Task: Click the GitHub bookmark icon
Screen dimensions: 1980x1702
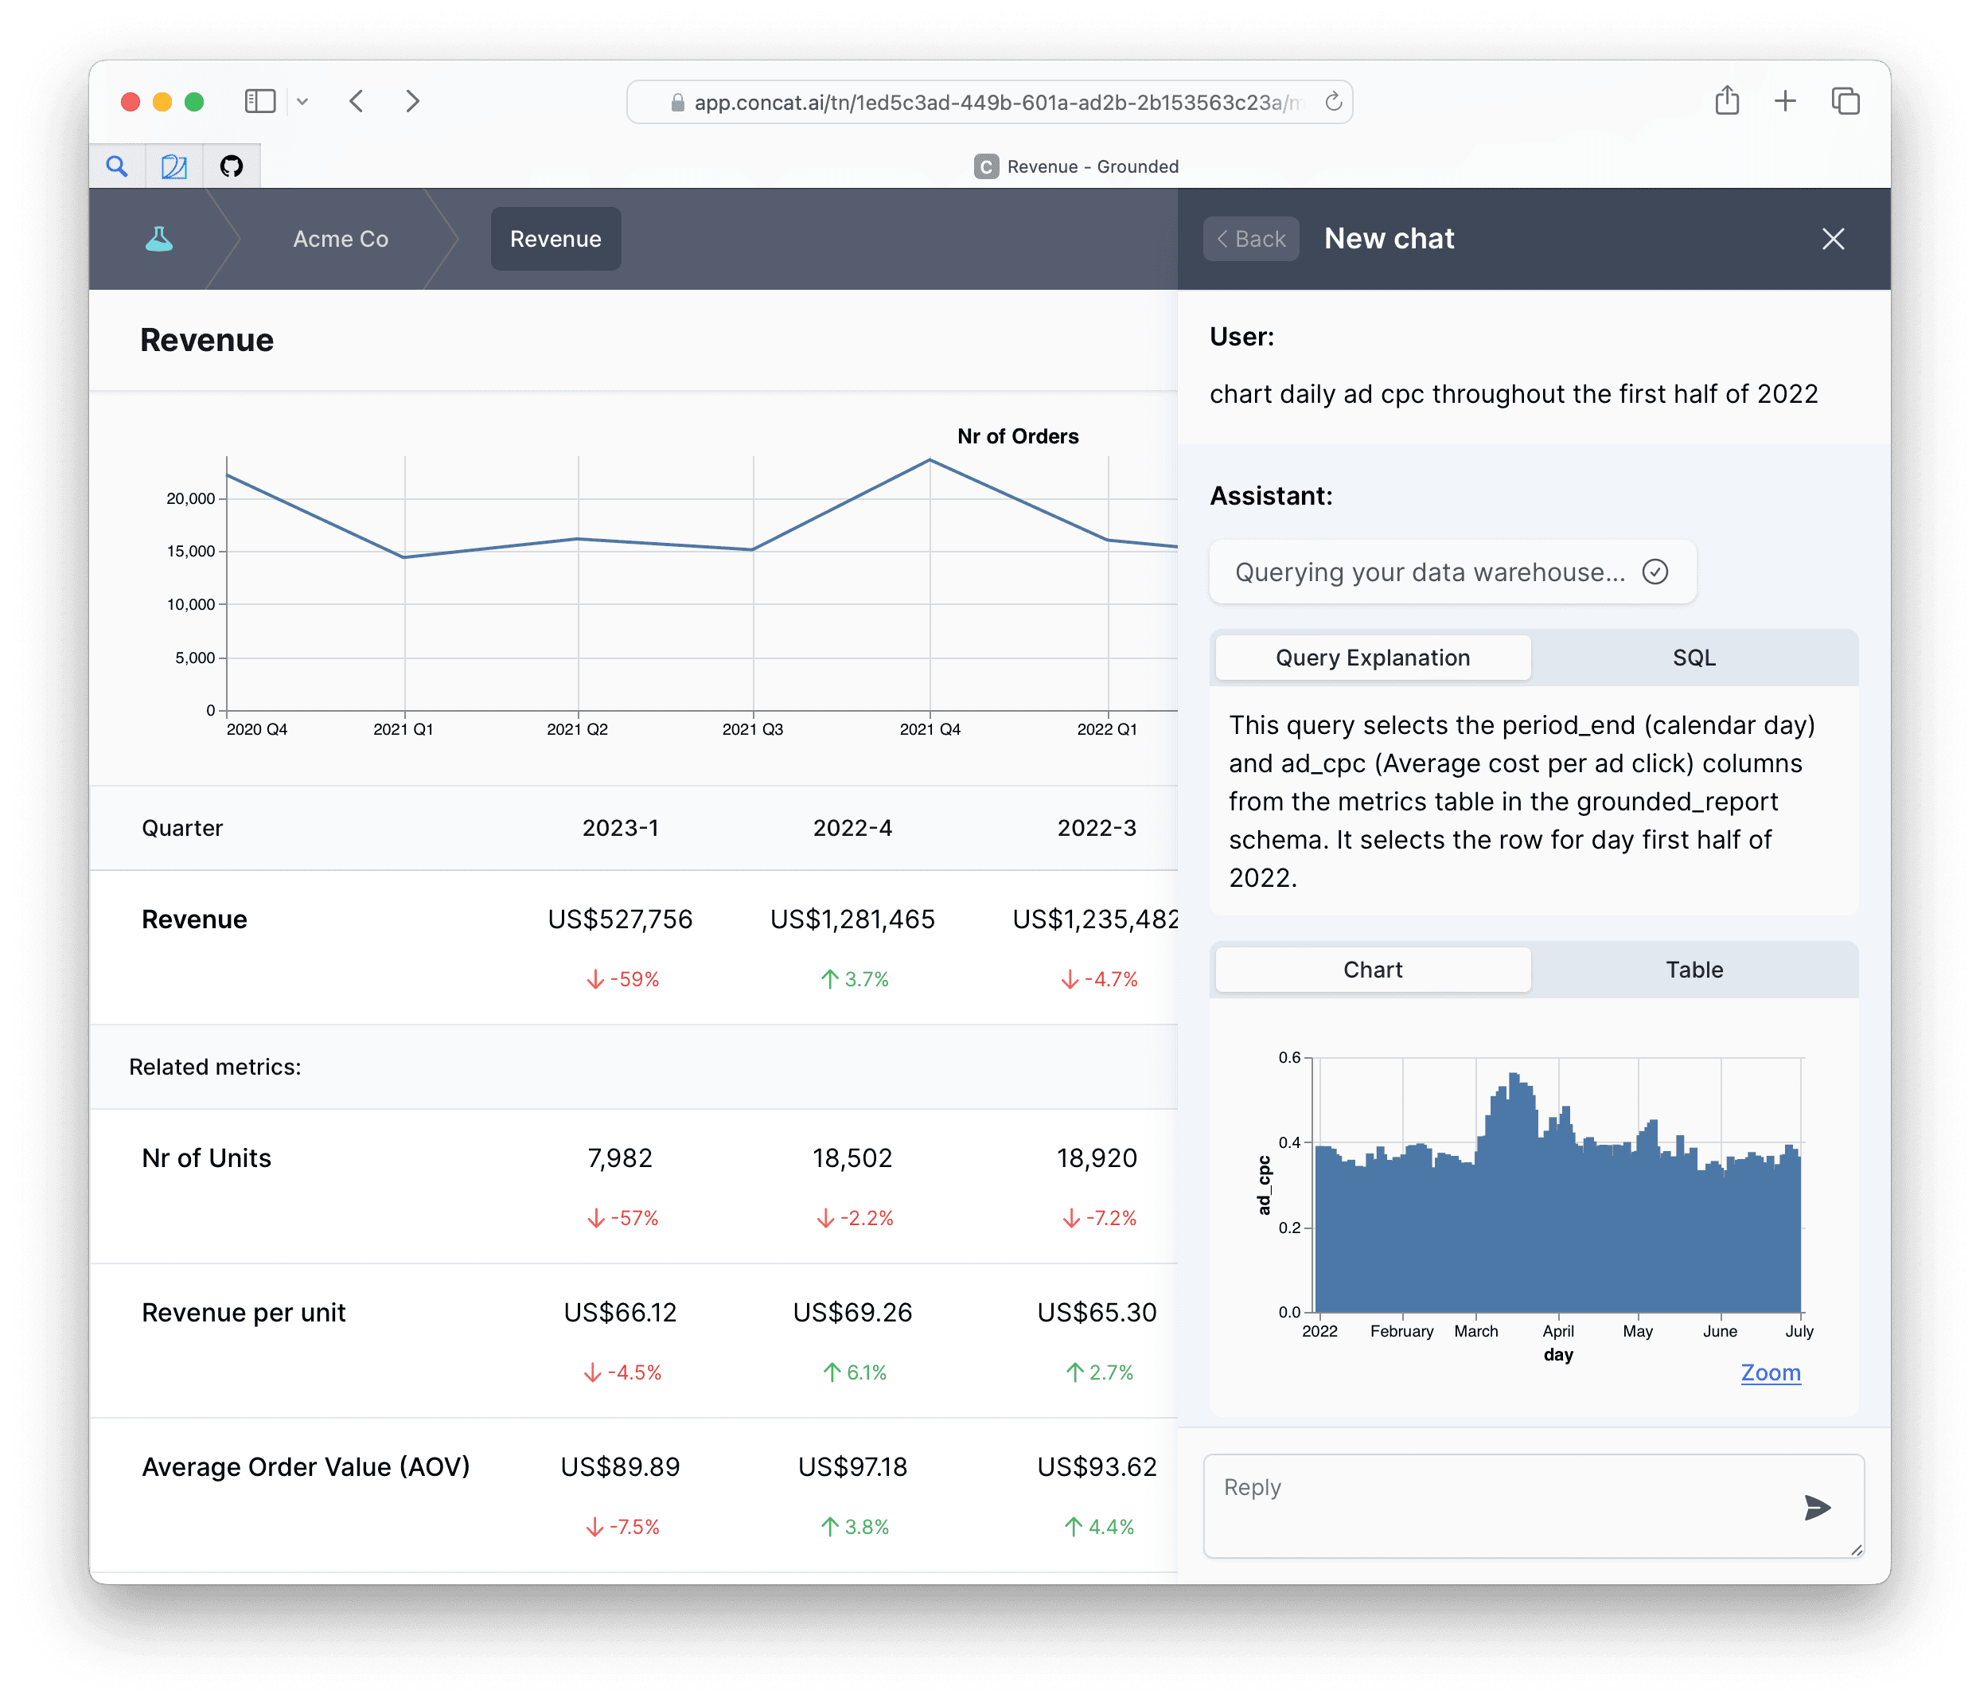Action: pos(232,166)
